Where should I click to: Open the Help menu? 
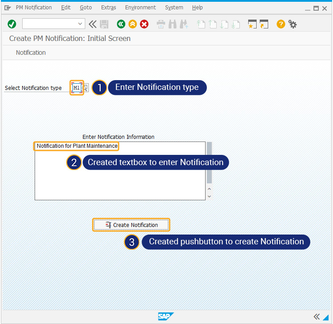(x=198, y=8)
